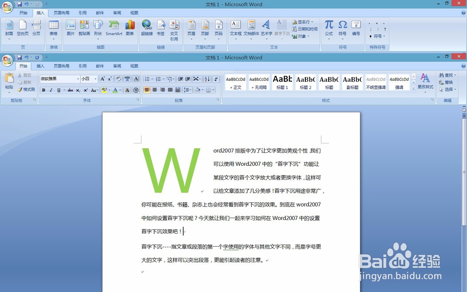
Task: Open the Omega 符号 symbol button
Action: pyautogui.click(x=342, y=30)
